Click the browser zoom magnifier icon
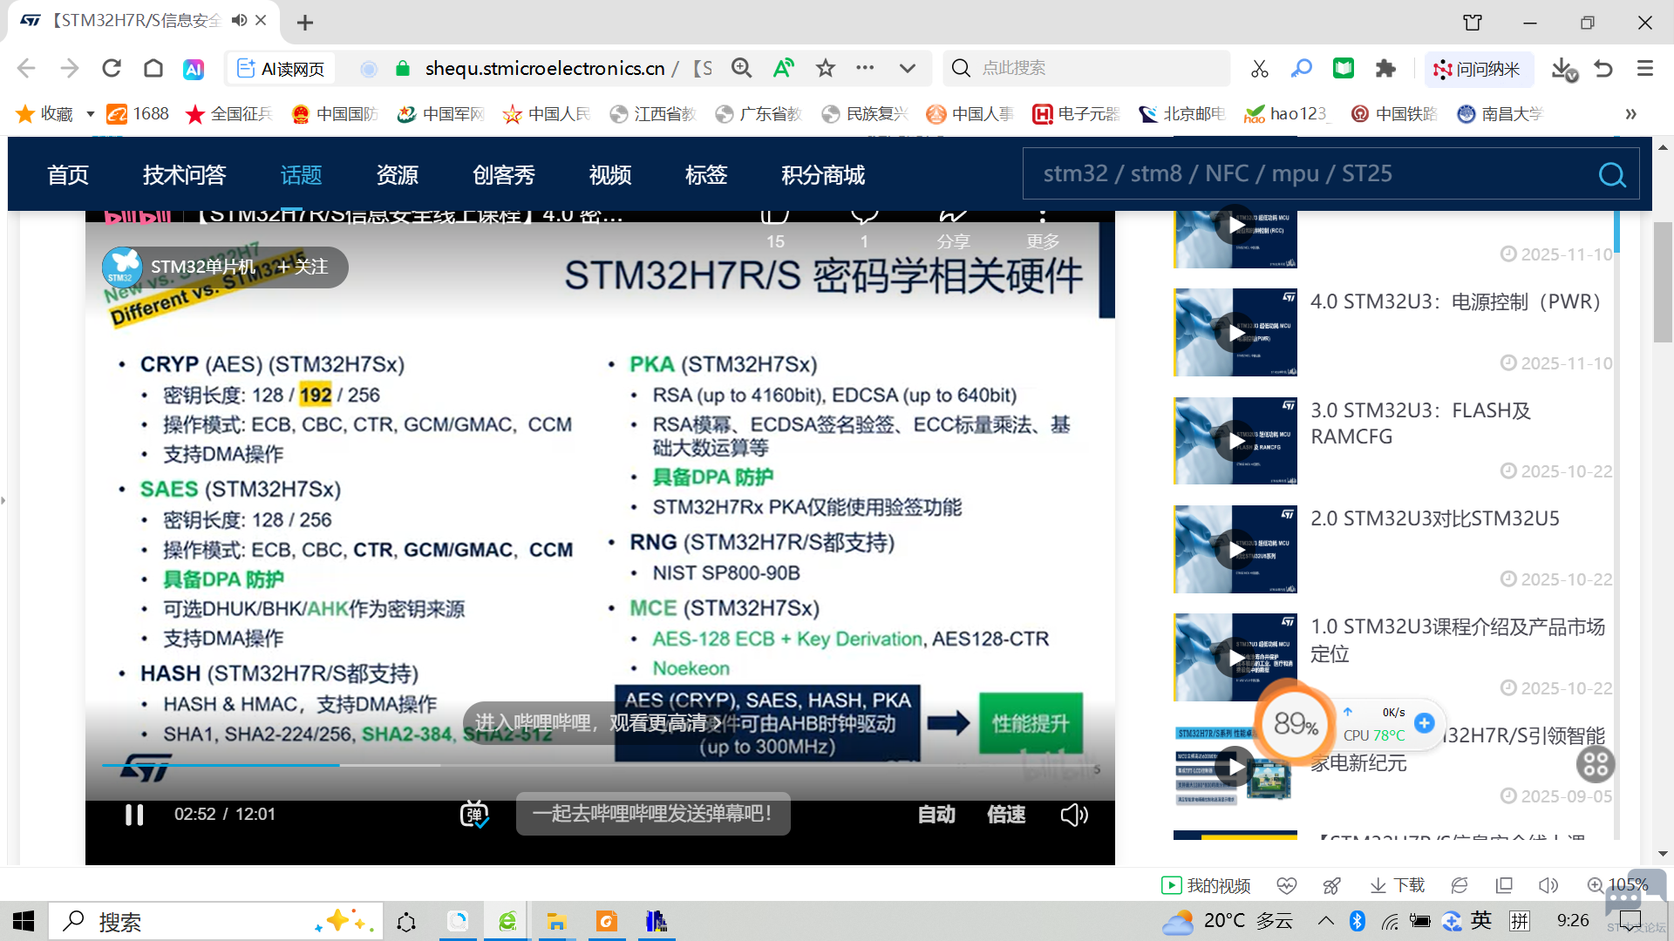 pos(741,68)
